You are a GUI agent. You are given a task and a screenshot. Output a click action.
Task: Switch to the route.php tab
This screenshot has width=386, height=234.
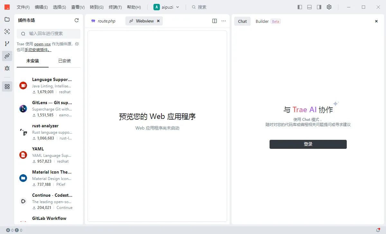coord(103,21)
